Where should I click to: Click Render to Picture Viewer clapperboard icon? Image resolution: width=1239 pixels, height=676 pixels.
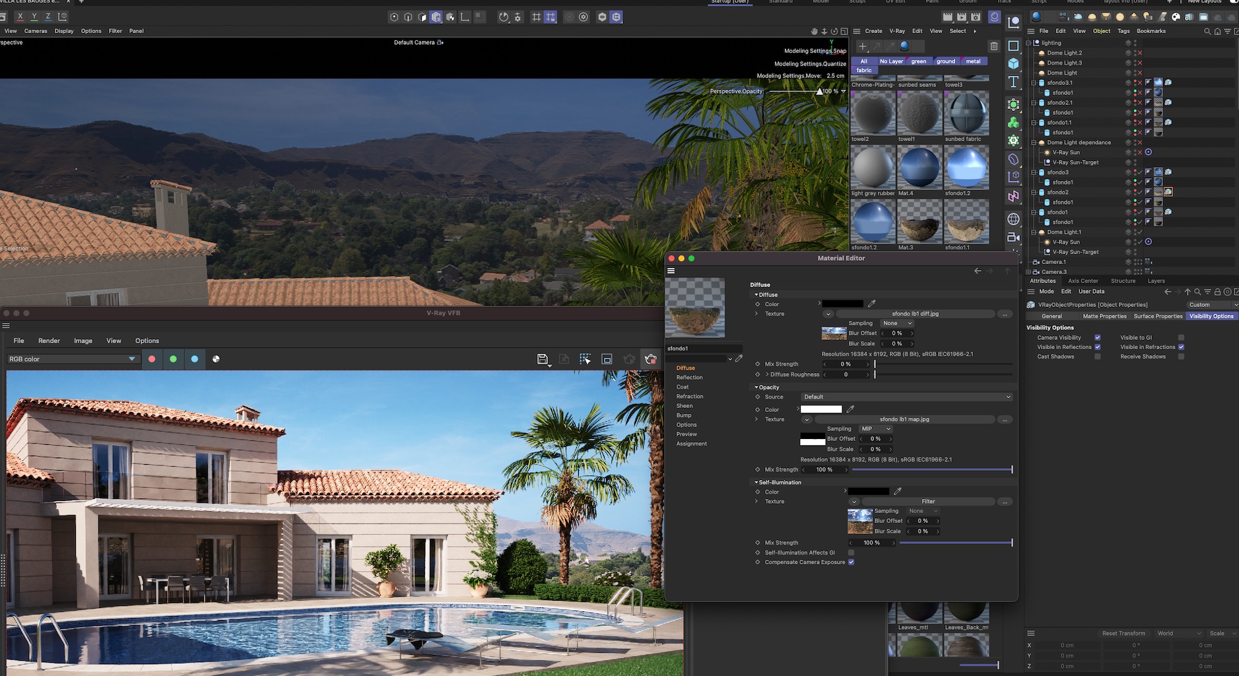coord(962,17)
